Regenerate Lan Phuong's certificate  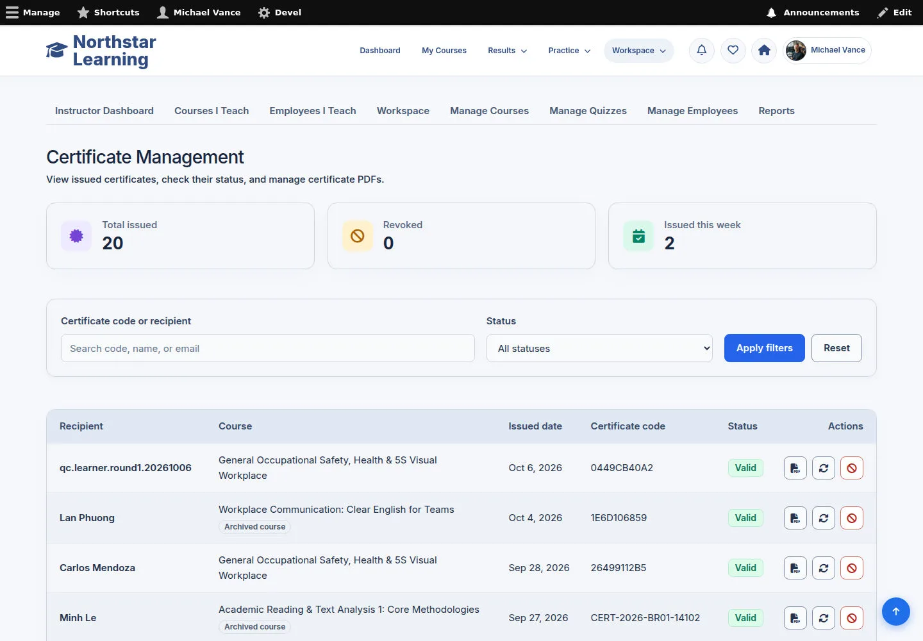[x=824, y=518]
